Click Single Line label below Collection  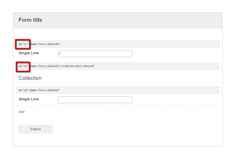coord(29,99)
